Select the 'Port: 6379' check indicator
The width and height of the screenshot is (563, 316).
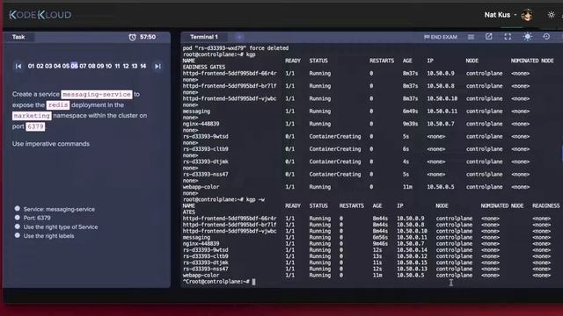tap(18, 218)
